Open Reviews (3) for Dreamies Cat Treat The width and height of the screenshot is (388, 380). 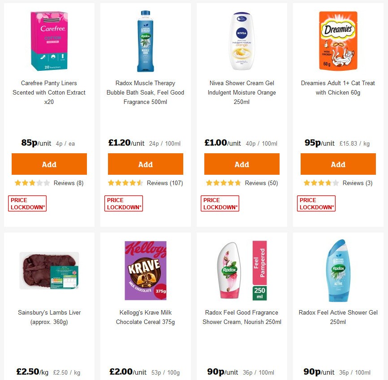click(x=357, y=183)
